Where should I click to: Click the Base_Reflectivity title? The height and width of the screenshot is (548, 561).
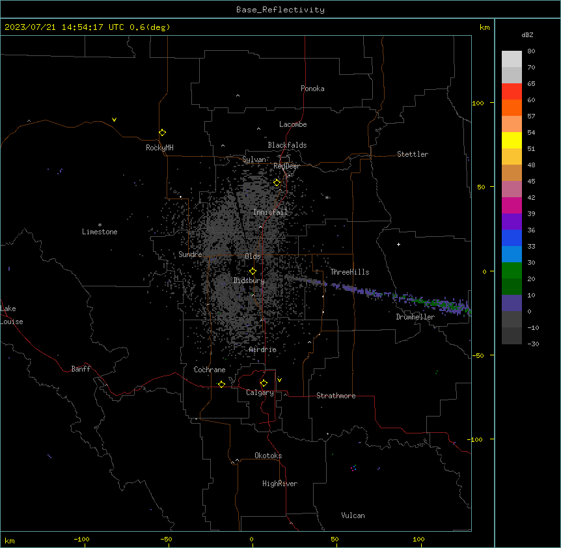[280, 10]
